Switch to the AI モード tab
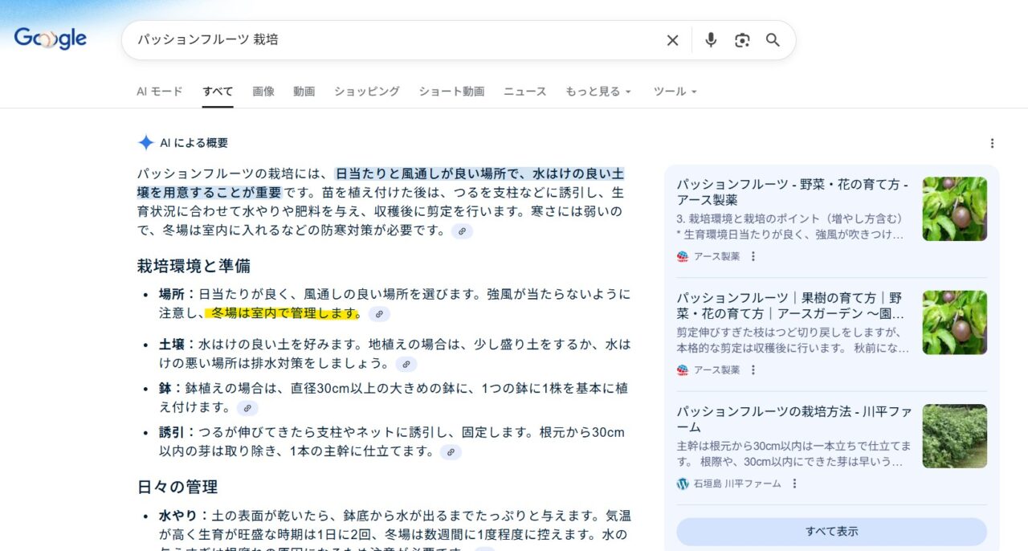Image resolution: width=1028 pixels, height=551 pixels. (x=160, y=92)
